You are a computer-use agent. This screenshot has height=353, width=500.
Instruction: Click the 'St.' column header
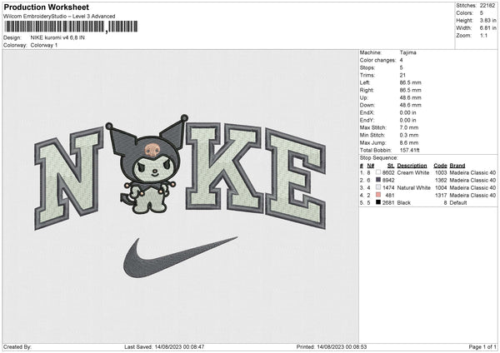(x=391, y=166)
